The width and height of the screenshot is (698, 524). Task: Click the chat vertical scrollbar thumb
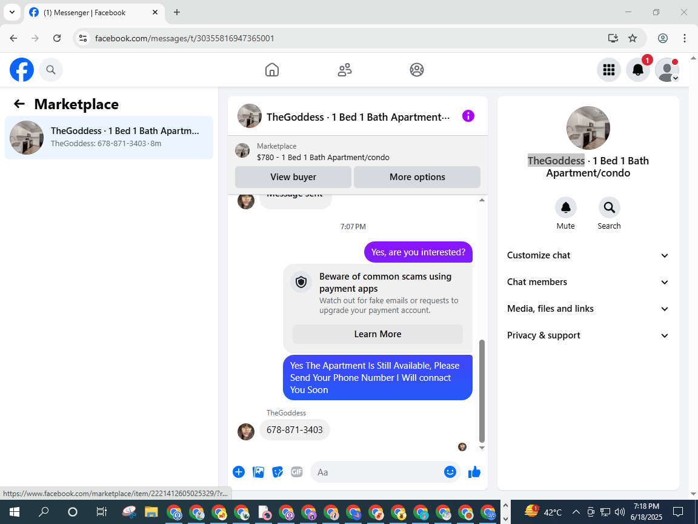[x=482, y=391]
